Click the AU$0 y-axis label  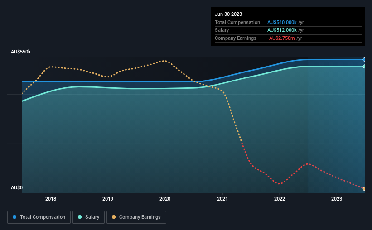coord(17,187)
